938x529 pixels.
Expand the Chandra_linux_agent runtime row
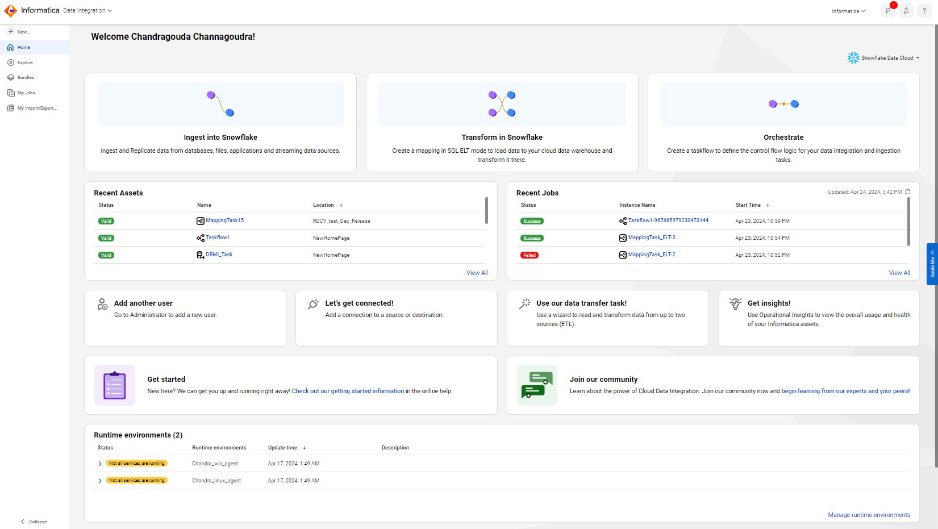[100, 481]
